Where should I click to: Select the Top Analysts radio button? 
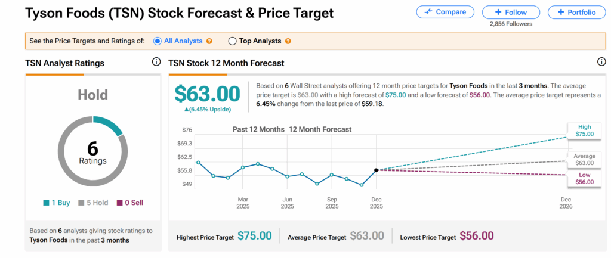coord(233,41)
